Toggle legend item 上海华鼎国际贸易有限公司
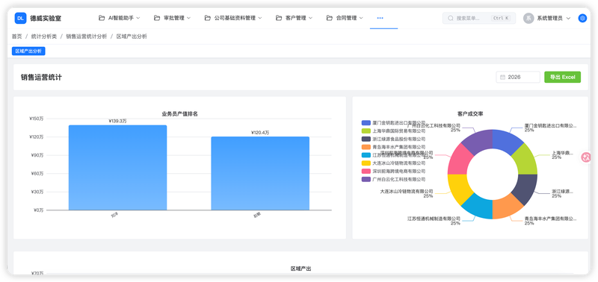 pos(393,131)
